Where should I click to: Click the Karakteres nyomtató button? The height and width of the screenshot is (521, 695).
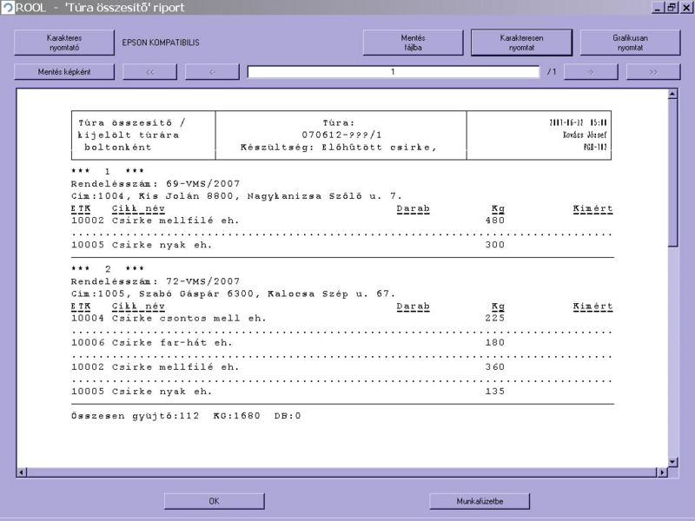click(63, 43)
